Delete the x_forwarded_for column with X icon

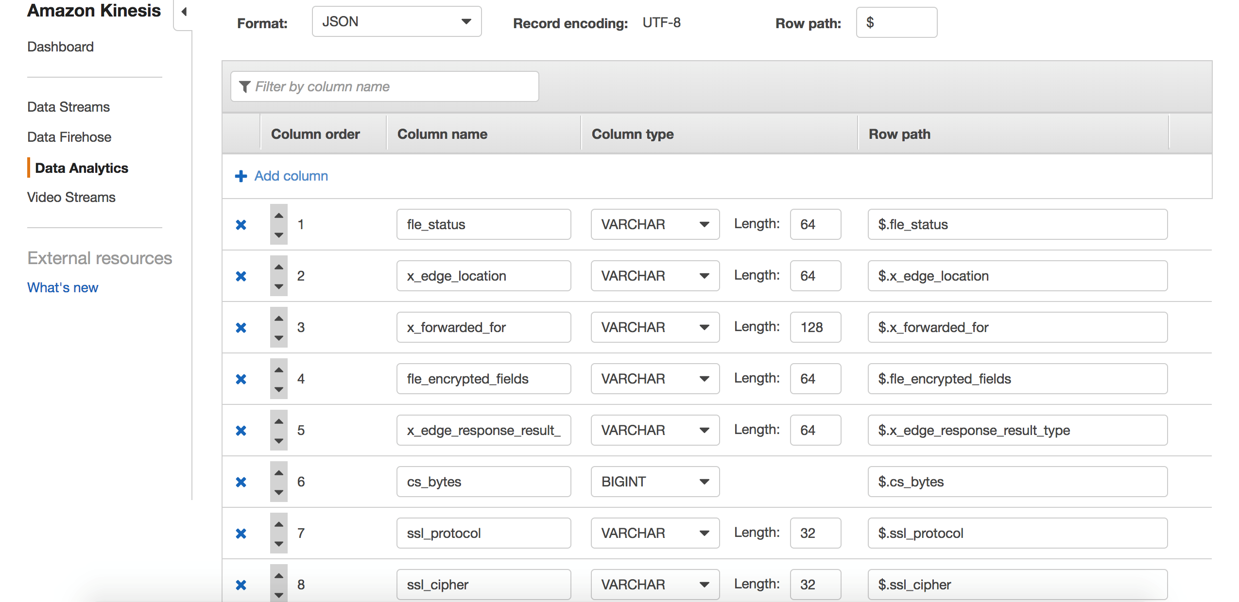tap(241, 328)
